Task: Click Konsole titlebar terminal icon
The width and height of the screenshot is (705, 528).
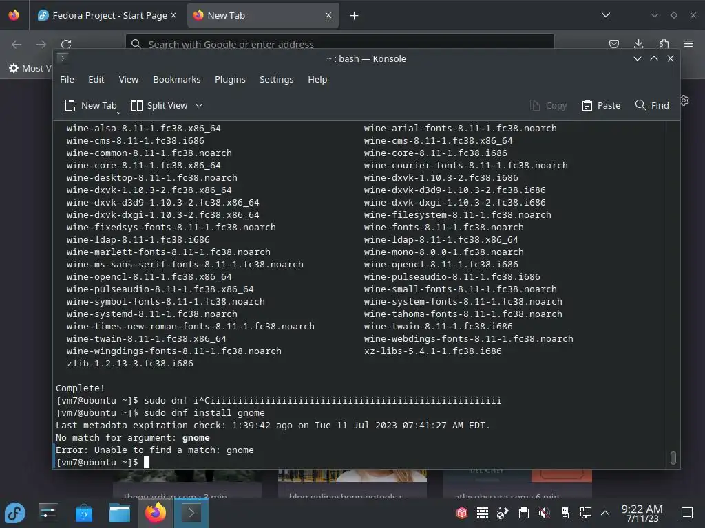Action: point(63,58)
